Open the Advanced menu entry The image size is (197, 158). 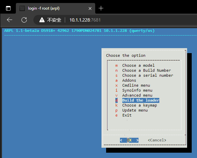(x=137, y=95)
